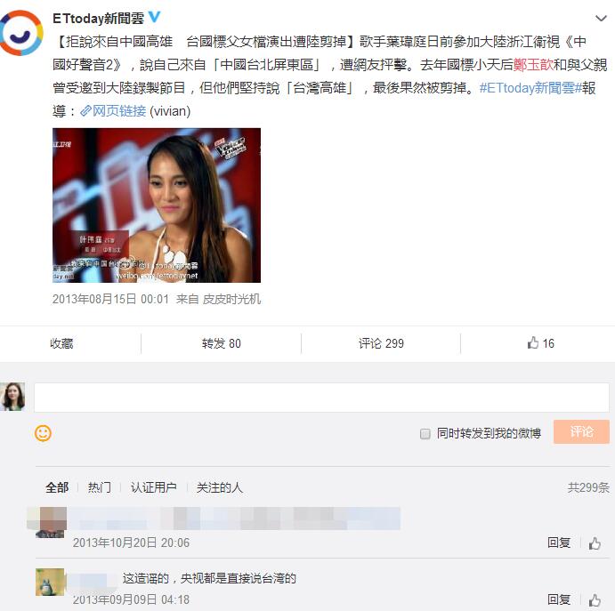The width and height of the screenshot is (615, 611).
Task: Click the ETtoday logo avatar
Action: [x=21, y=33]
